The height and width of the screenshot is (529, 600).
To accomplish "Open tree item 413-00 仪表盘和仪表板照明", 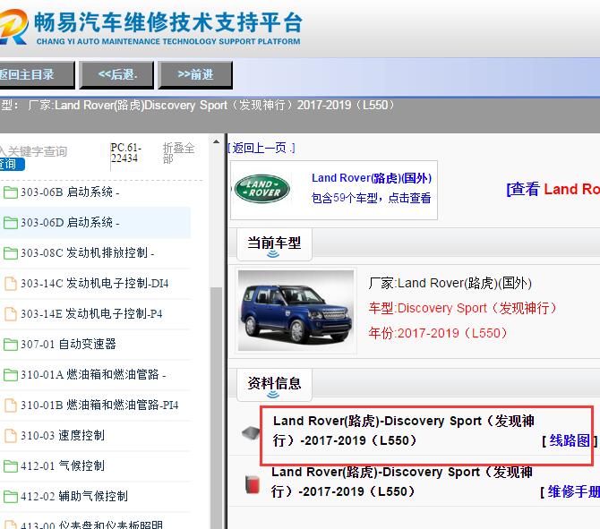I will pos(92,525).
